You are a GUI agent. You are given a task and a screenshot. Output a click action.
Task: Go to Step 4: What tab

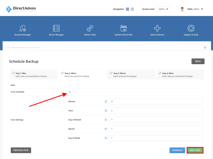[x=181, y=74]
